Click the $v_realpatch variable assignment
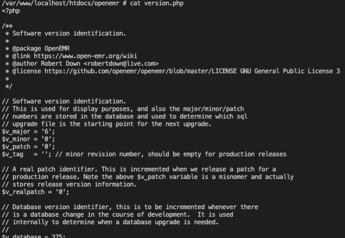Screen dimensions: 345x238 [36, 192]
